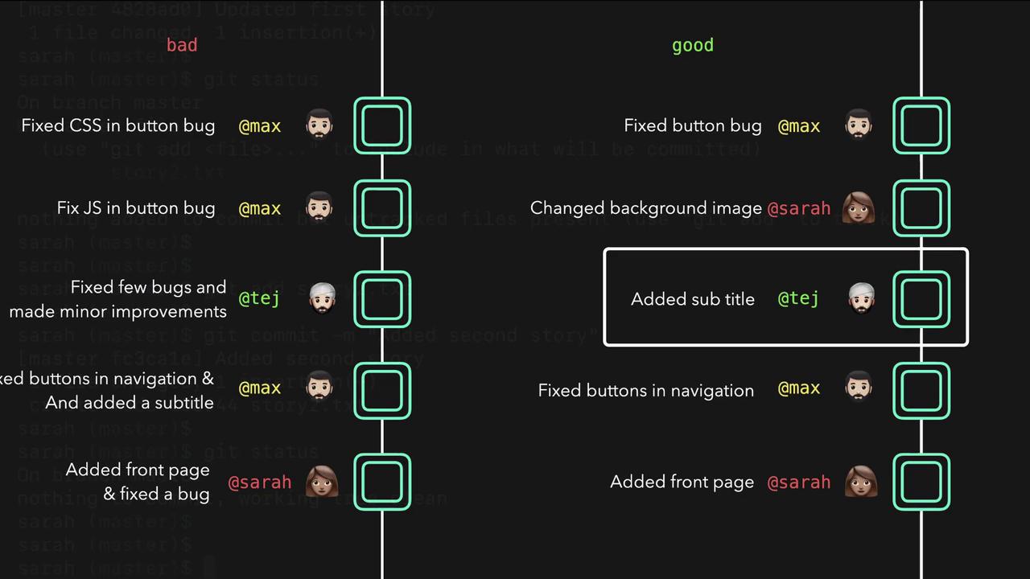Click Tej's avatar in the bad column
1030x579 pixels.
pyautogui.click(x=322, y=298)
